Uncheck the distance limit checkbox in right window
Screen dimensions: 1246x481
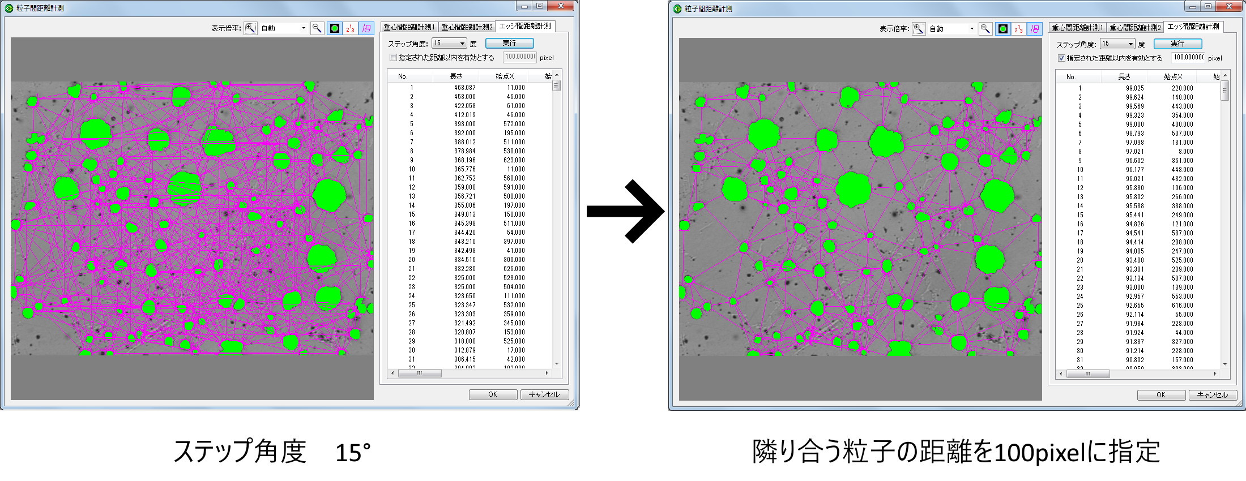(1061, 58)
